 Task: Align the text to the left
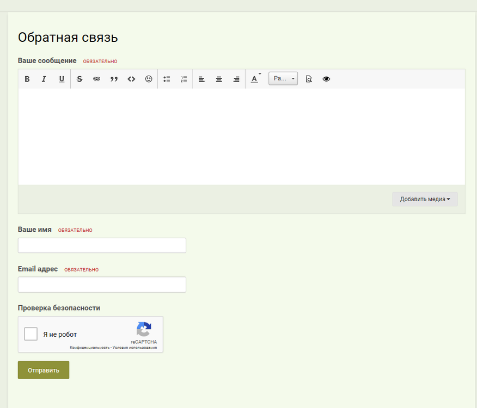[x=201, y=79]
